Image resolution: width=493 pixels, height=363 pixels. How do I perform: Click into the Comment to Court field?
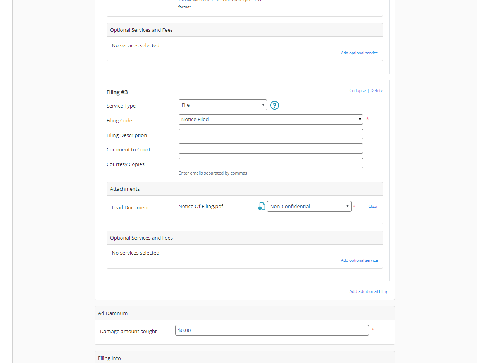click(271, 149)
